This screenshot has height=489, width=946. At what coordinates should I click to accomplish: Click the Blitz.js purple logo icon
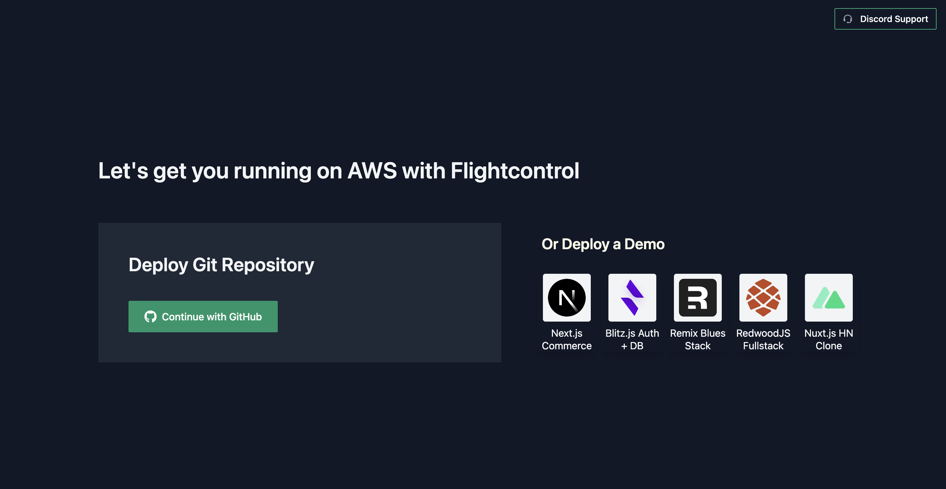[x=632, y=297]
